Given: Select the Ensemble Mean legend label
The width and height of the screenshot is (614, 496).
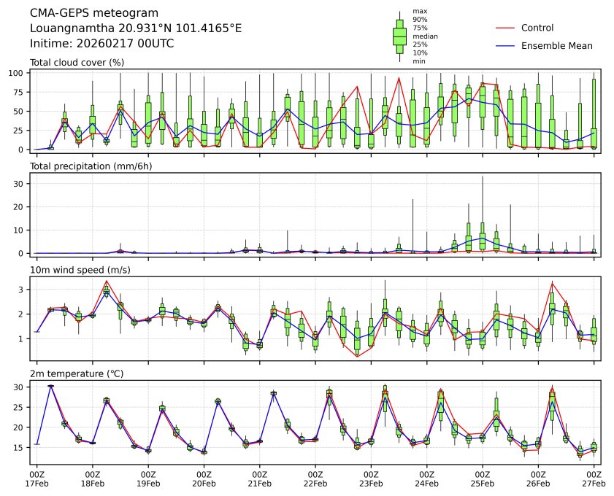Looking at the screenshot, I should (556, 45).
